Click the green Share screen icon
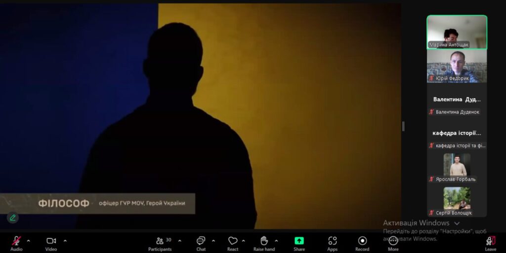Screen dimensions: 506x253 coord(299,241)
